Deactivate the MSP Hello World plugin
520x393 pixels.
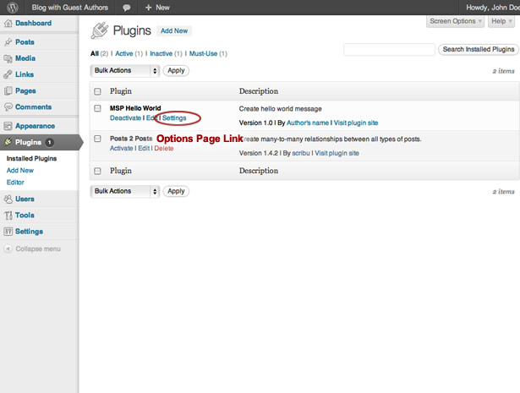click(x=125, y=118)
